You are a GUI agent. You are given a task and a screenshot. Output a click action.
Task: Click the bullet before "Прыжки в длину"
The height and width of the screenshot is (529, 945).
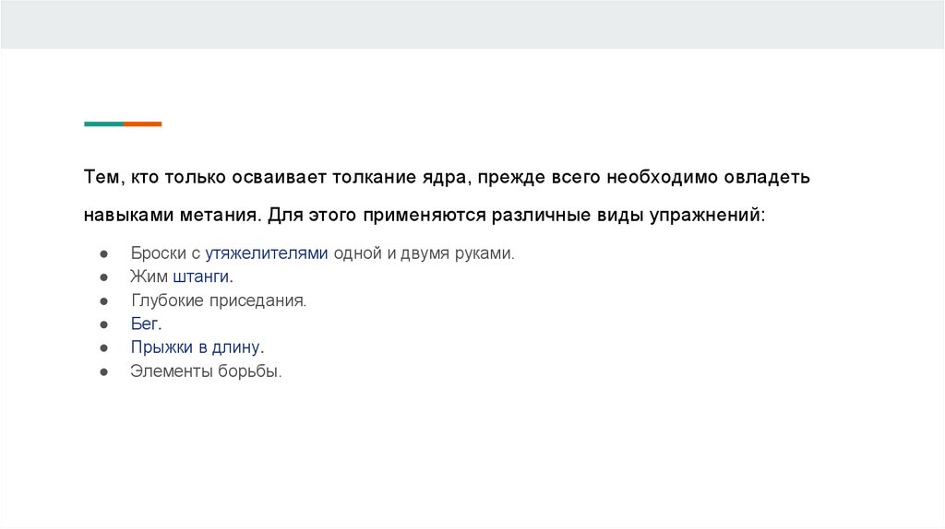click(x=106, y=348)
